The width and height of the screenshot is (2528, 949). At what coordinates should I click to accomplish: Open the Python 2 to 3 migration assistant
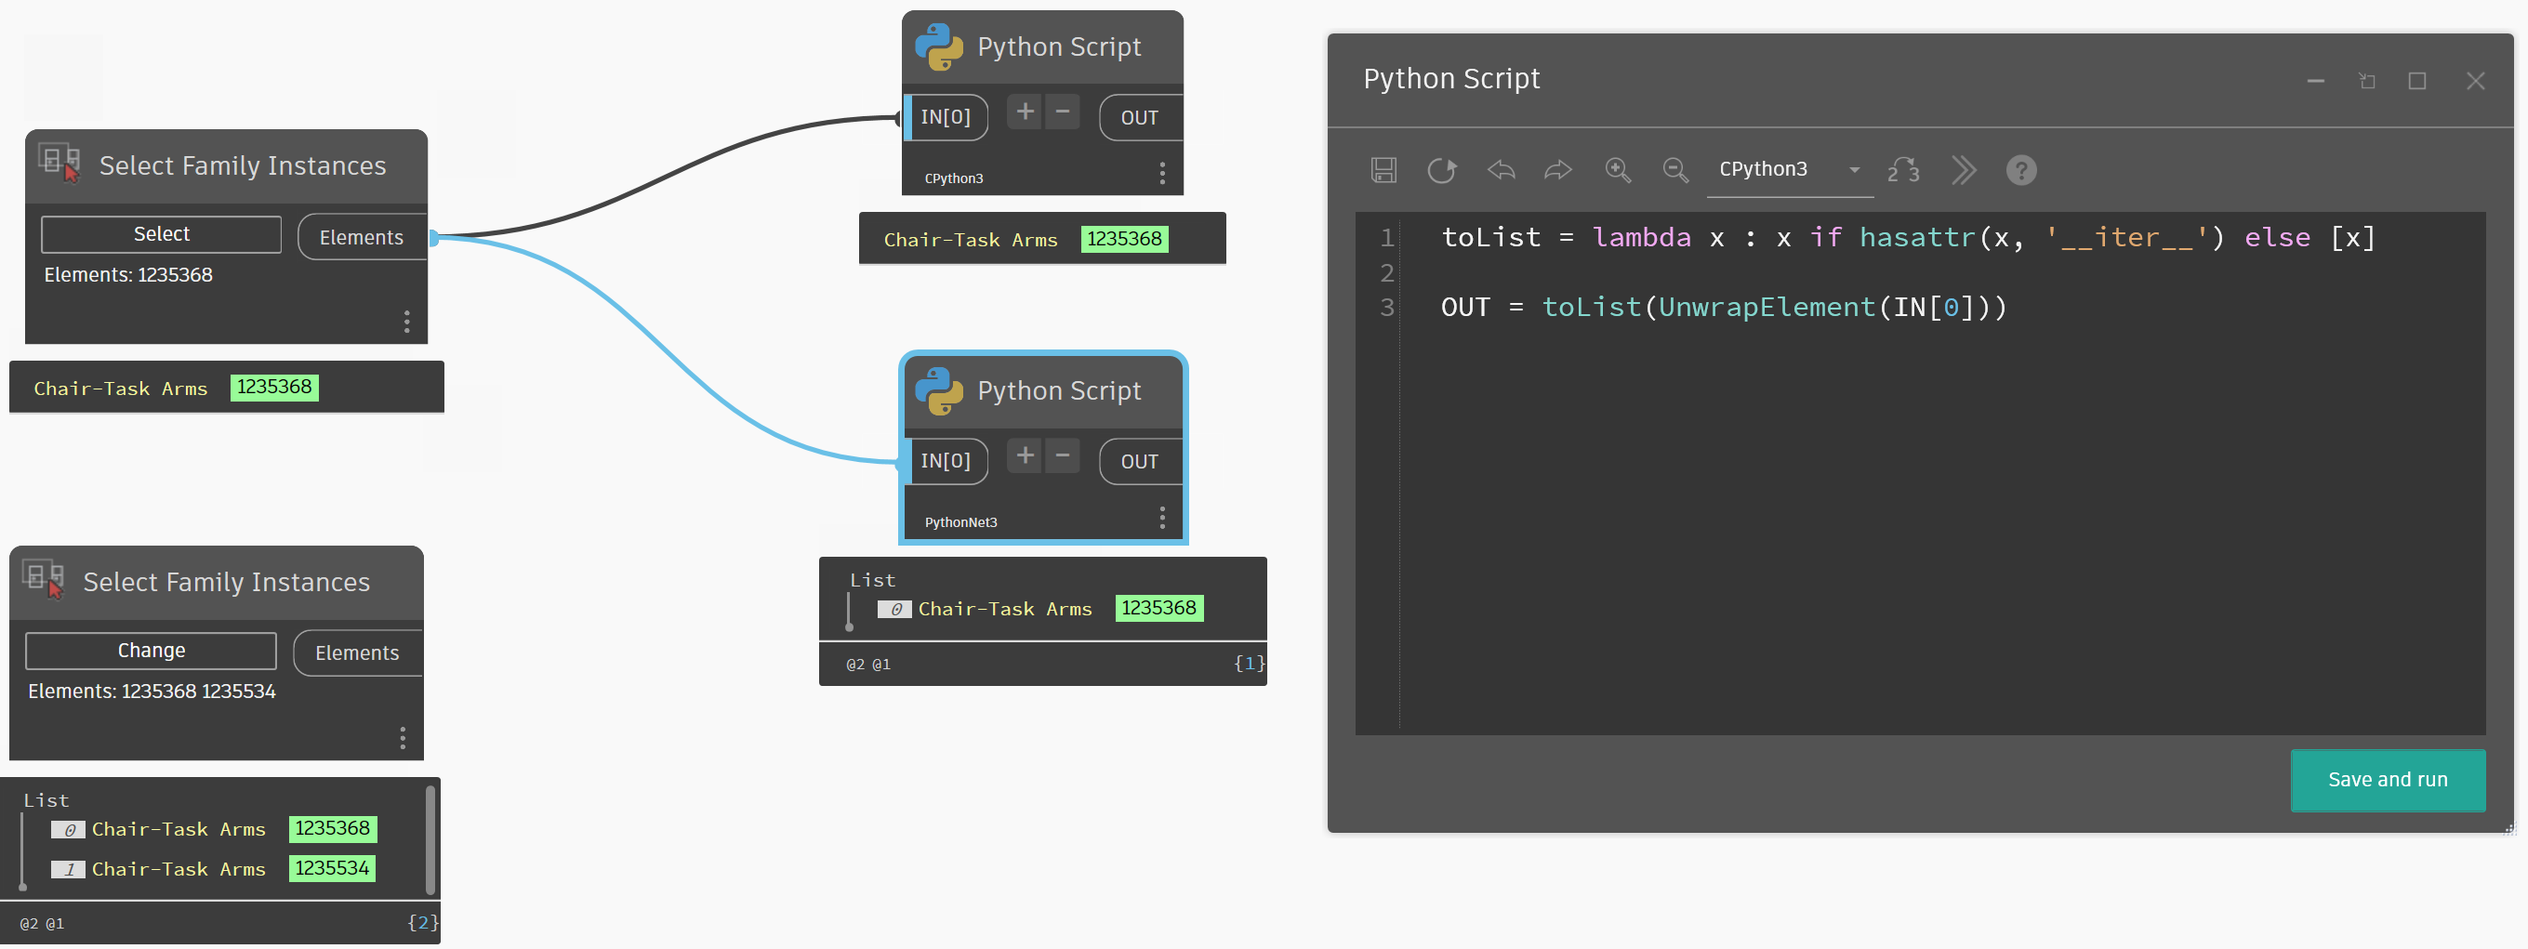click(x=1903, y=170)
